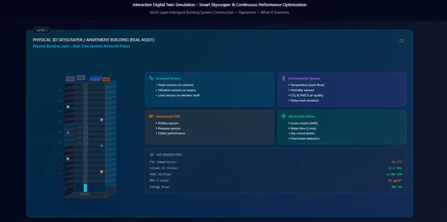The height and width of the screenshot is (222, 447).
Task: Click the blue rooftop unit on the building
Action: click(96, 79)
